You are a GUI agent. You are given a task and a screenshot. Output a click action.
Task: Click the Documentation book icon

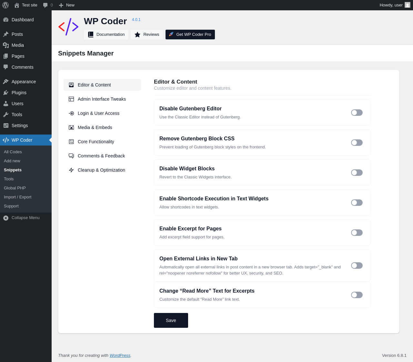[91, 35]
